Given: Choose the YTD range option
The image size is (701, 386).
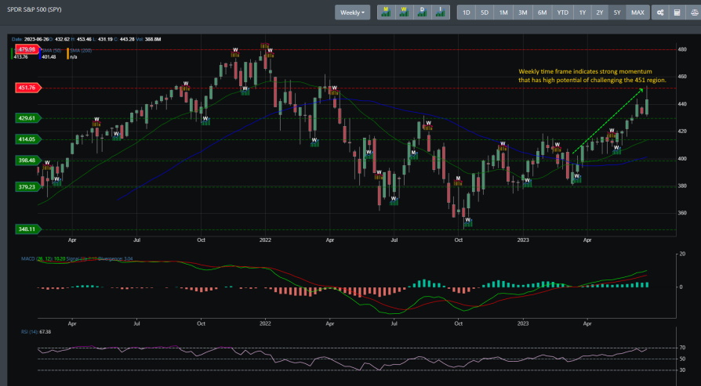Looking at the screenshot, I should (x=562, y=13).
